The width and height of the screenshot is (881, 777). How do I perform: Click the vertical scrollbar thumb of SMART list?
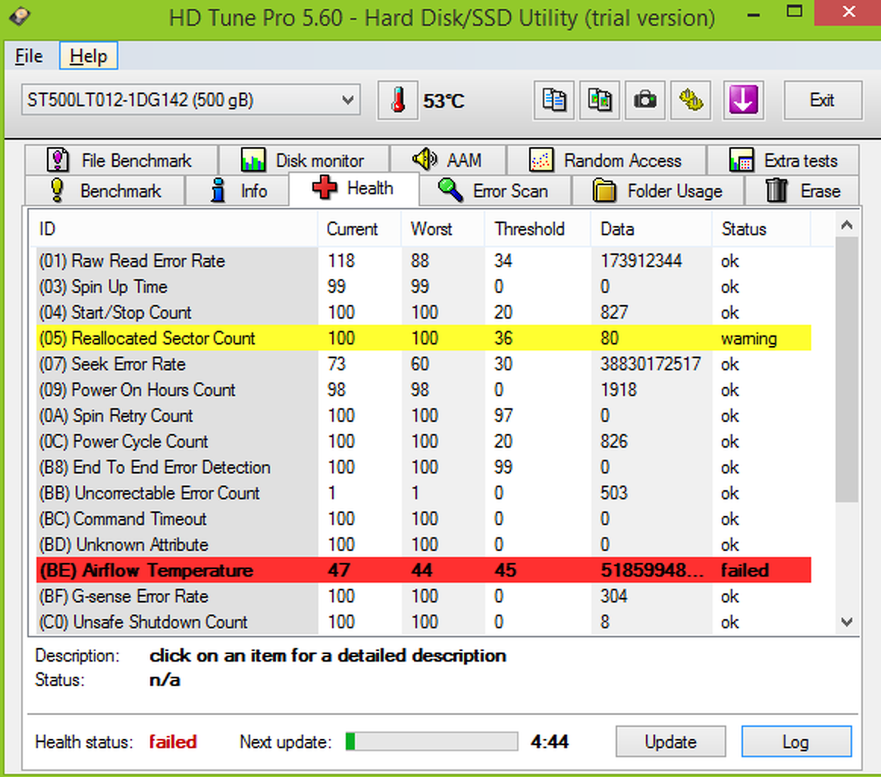coord(847,369)
